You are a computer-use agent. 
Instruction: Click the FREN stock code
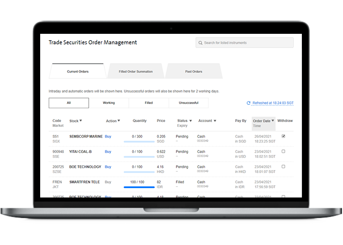57,182
